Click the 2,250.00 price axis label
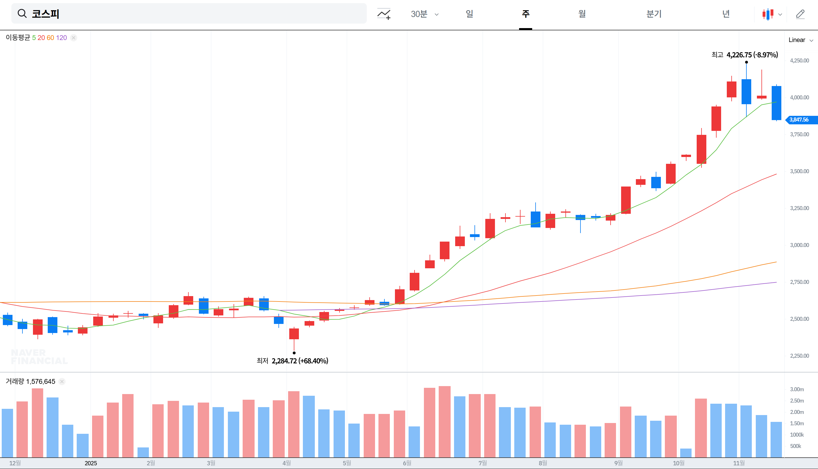 tap(799, 356)
